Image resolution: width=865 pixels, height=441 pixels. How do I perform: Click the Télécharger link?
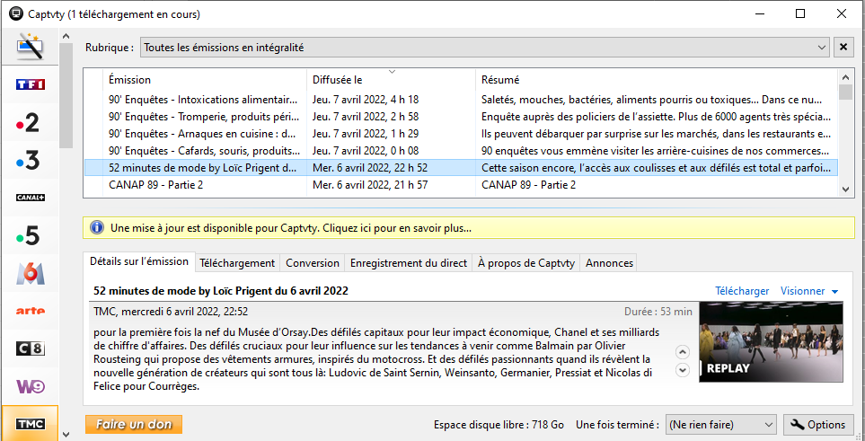742,291
